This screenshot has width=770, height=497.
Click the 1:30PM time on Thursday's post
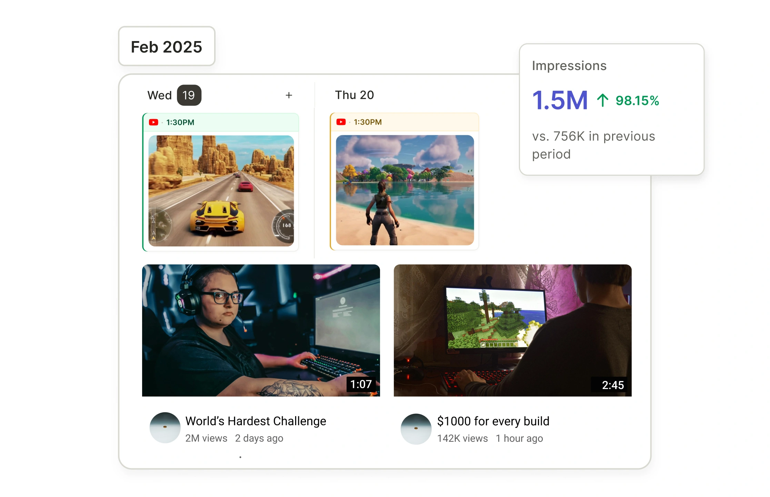coord(368,122)
